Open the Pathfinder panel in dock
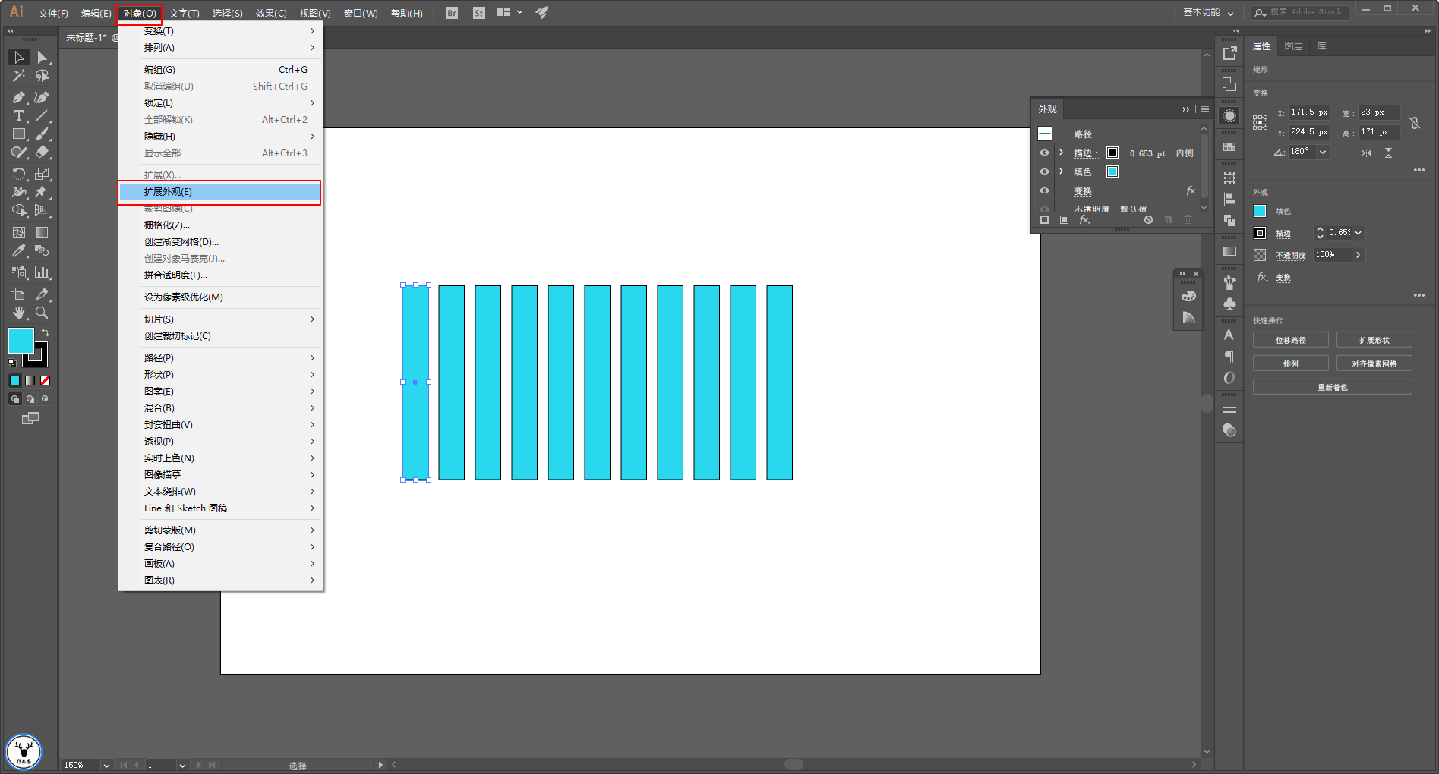 click(1229, 220)
